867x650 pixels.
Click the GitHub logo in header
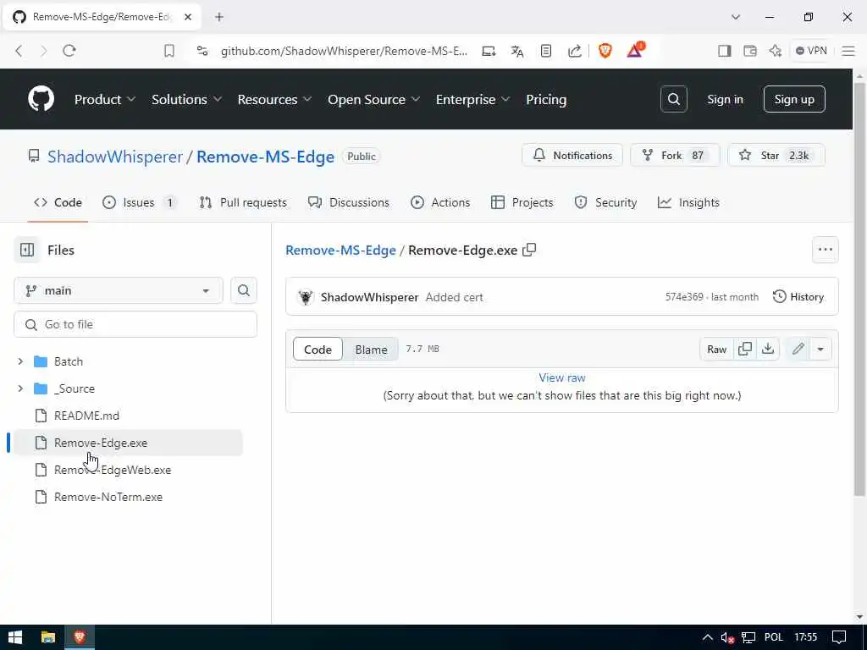click(x=41, y=100)
